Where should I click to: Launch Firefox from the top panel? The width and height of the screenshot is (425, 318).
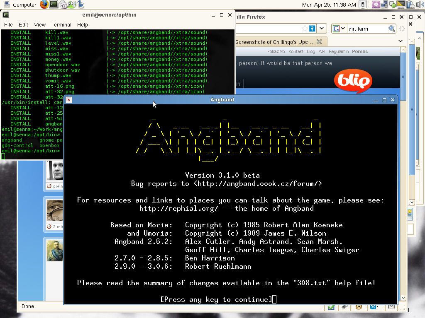[x=44, y=5]
